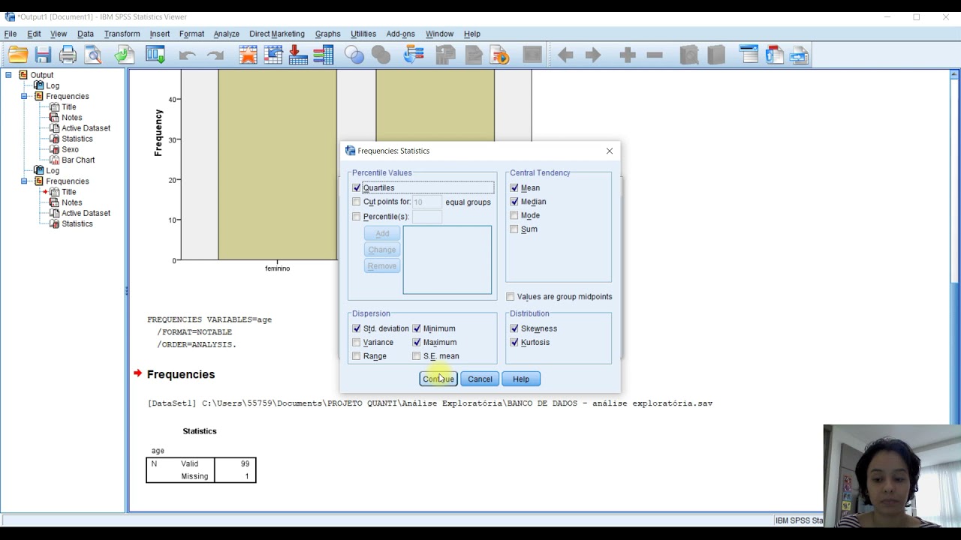Click the Select Last Output toolbar icon

coord(414,55)
